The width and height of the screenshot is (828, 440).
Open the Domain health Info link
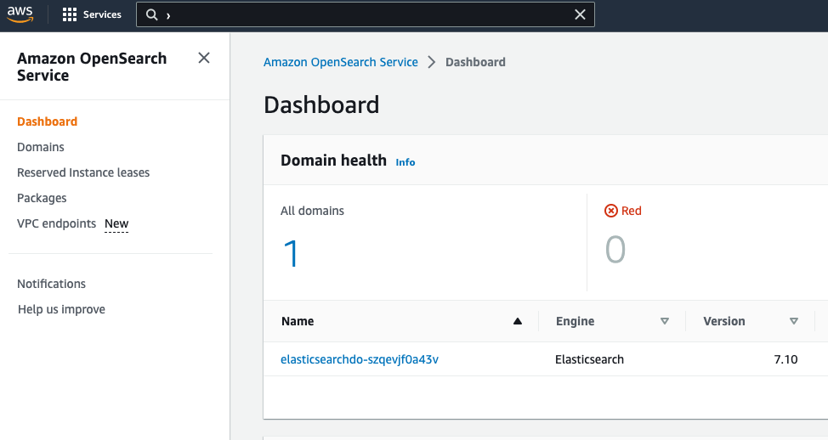[x=405, y=162]
